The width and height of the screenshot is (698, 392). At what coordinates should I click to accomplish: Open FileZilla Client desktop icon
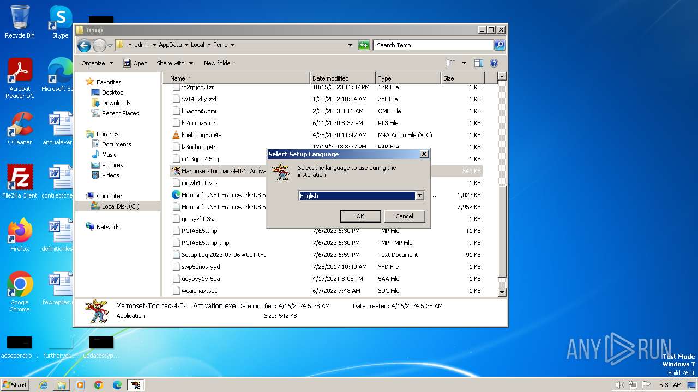[x=20, y=181]
